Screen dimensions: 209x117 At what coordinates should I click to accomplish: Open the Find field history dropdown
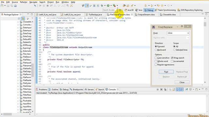[188, 33]
